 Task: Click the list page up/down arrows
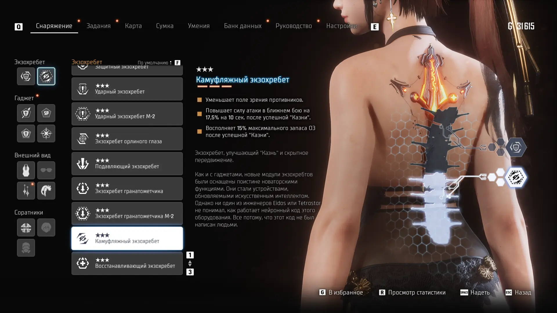click(190, 263)
